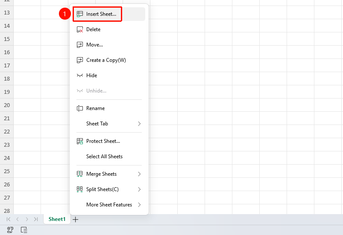This screenshot has width=343, height=235.
Task: Select row header 22
Action: (x=7, y=131)
